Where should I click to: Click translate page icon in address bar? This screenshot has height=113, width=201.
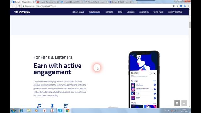tap(174, 6)
